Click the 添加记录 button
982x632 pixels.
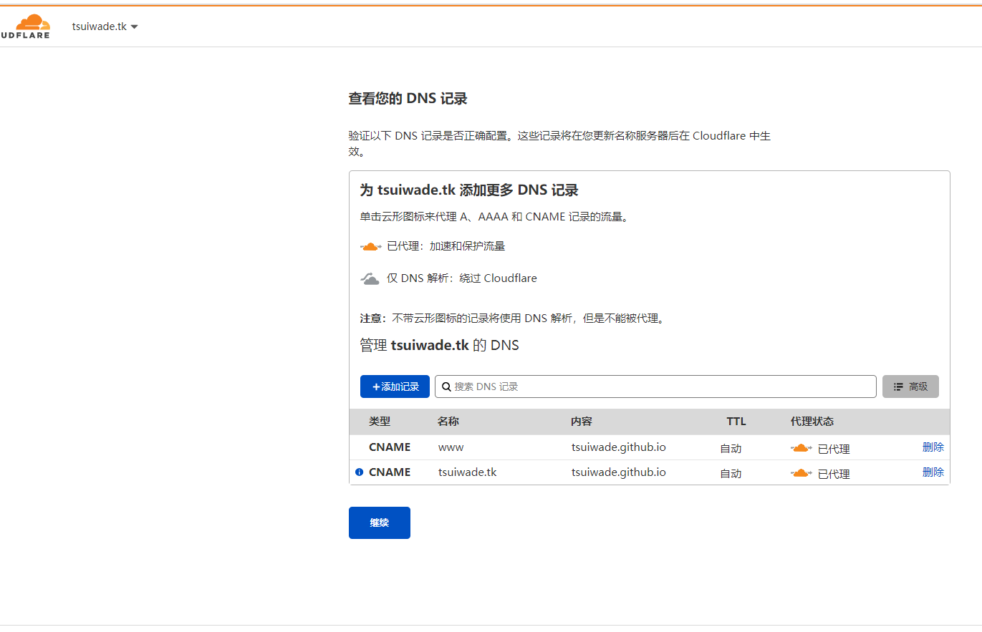pyautogui.click(x=395, y=387)
